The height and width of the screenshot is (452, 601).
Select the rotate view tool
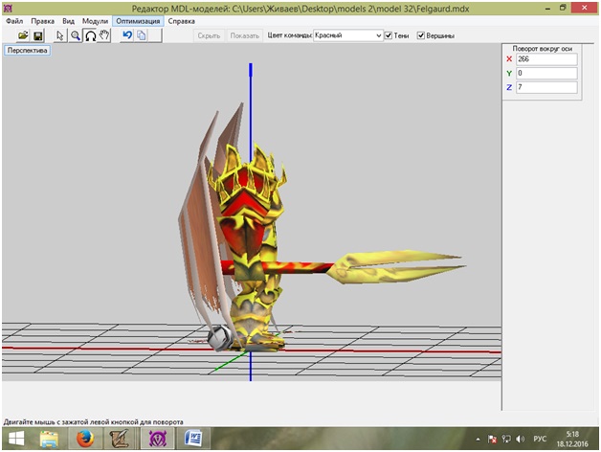tap(90, 35)
